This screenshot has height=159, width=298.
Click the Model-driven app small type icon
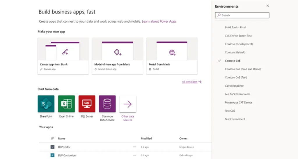[95, 69]
